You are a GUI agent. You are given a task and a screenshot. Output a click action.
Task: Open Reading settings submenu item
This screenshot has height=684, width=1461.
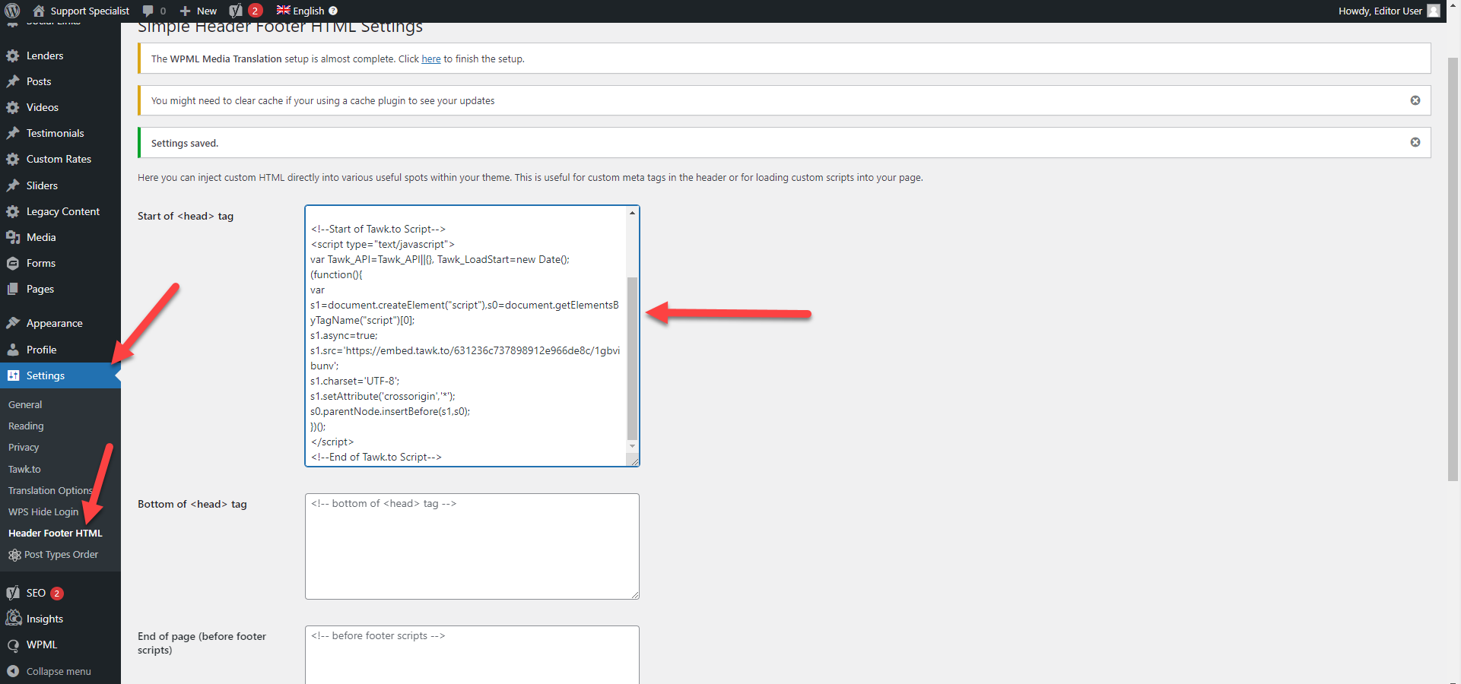click(26, 426)
